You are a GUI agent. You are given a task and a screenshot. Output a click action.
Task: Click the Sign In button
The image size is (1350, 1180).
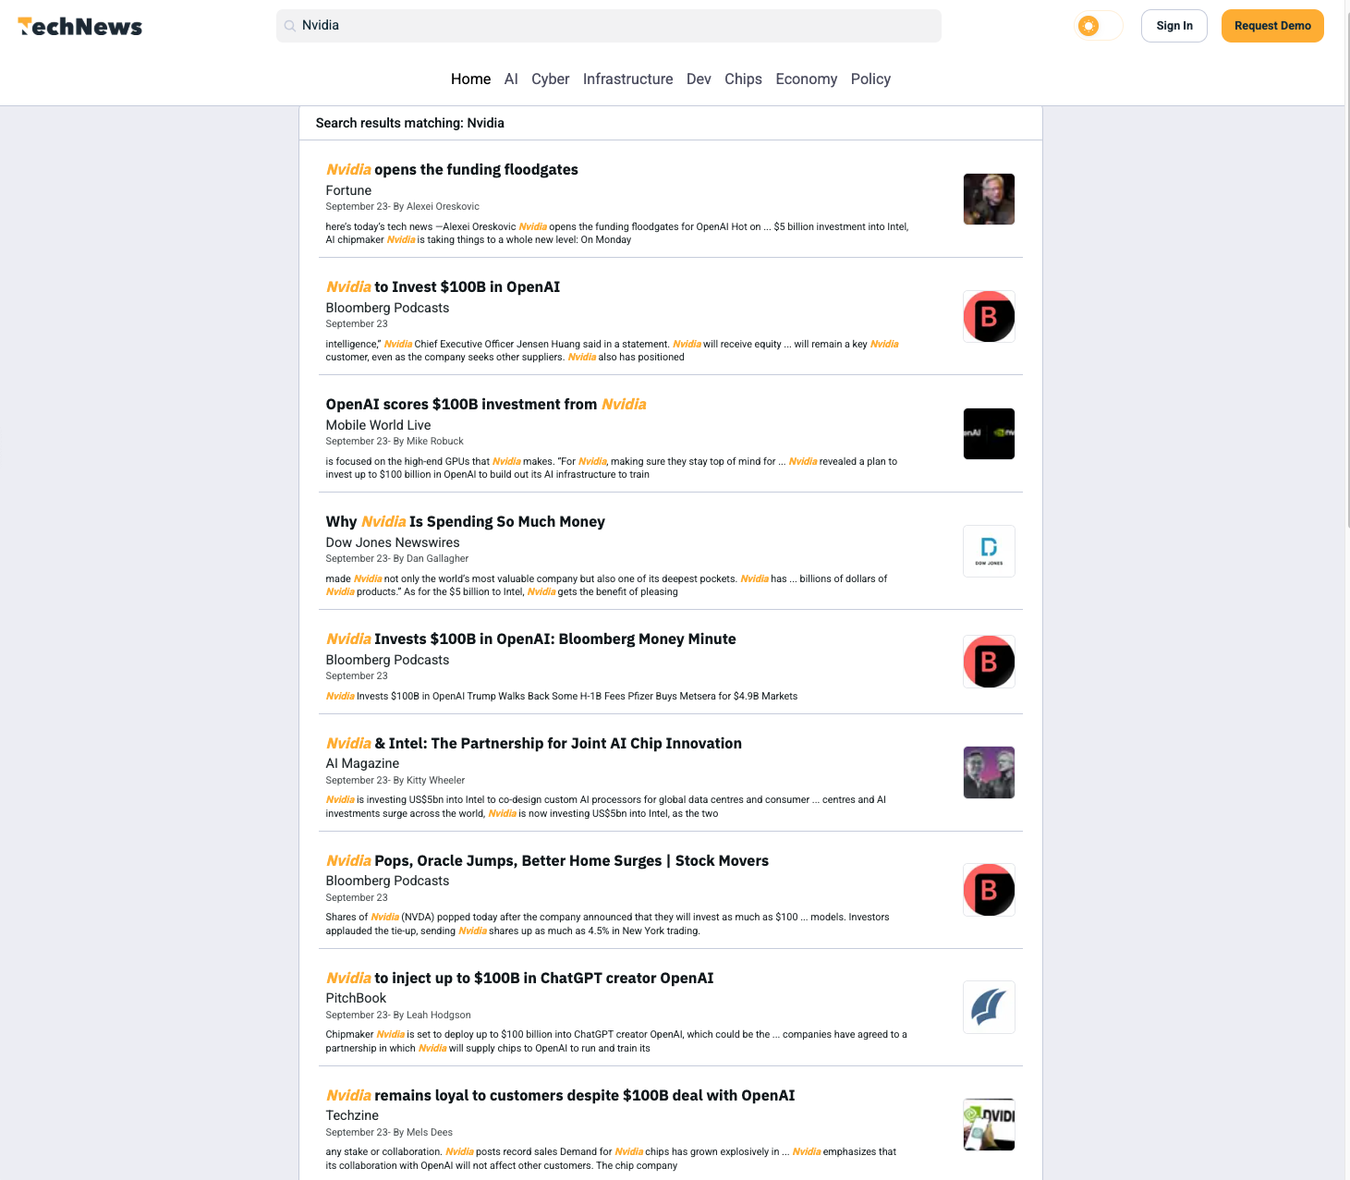[1174, 26]
